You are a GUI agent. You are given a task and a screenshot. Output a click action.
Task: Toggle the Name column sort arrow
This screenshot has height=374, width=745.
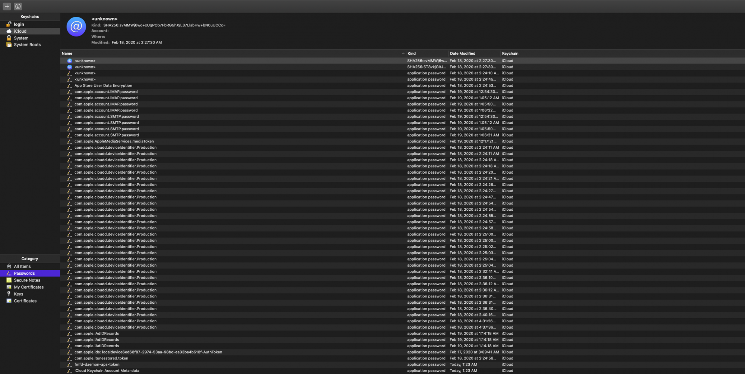pyautogui.click(x=403, y=54)
